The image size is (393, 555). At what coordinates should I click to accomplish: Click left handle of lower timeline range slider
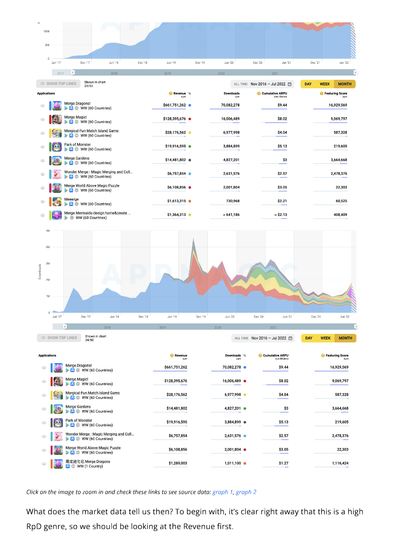tap(64, 327)
